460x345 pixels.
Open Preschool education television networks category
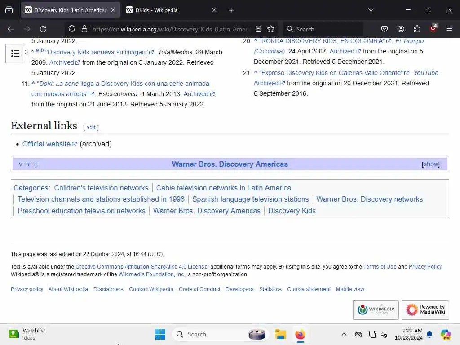click(x=82, y=211)
